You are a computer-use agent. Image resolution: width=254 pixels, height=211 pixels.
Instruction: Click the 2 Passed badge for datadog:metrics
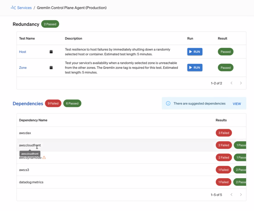click(x=240, y=182)
